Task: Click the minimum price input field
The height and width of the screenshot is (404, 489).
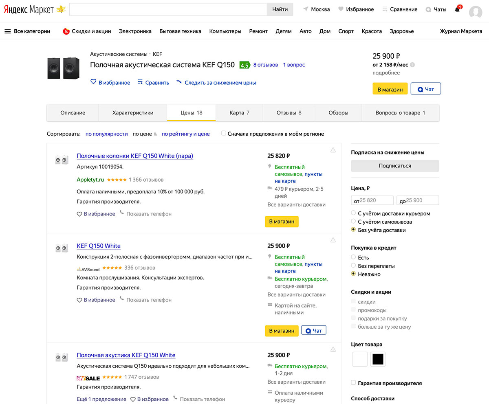Action: (x=372, y=200)
